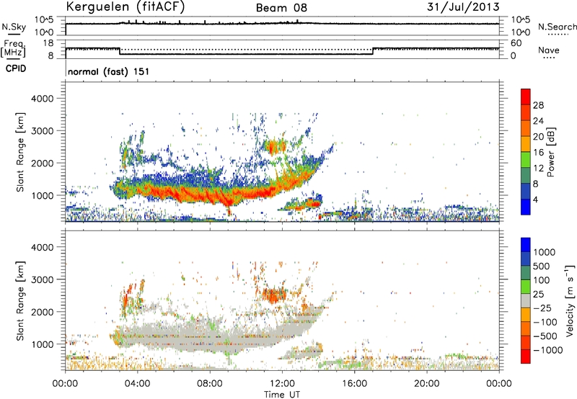Click the strong red echo band in the power plot

[x=221, y=194]
